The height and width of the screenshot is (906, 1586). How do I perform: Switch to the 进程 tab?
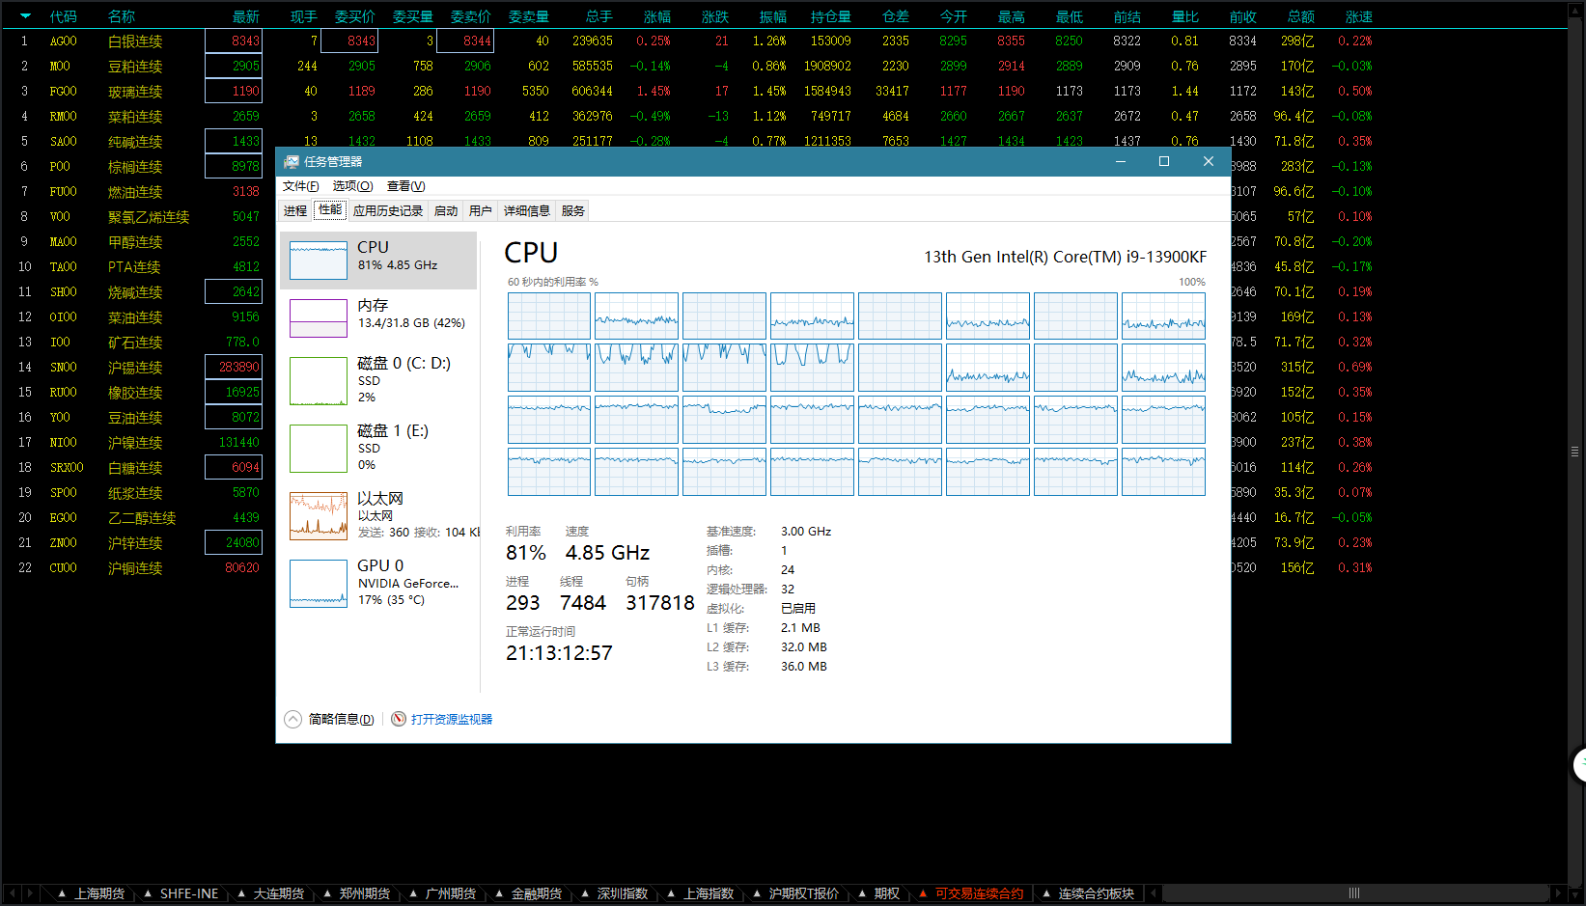pyautogui.click(x=295, y=210)
